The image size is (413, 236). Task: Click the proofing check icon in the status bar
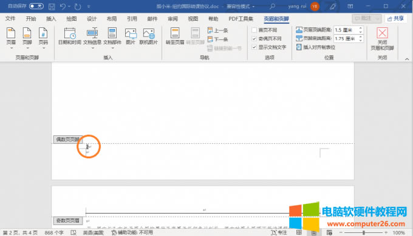[73, 232]
